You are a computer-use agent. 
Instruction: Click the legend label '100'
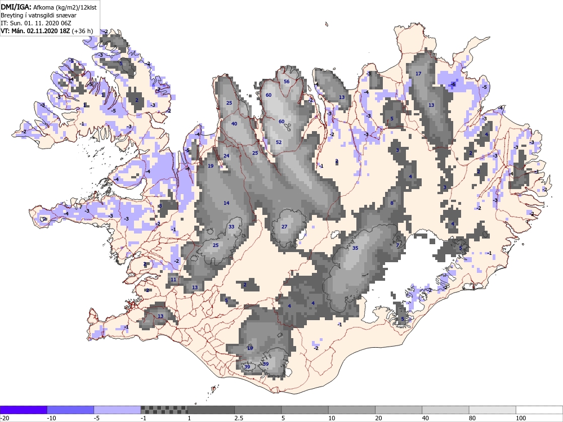point(521,418)
